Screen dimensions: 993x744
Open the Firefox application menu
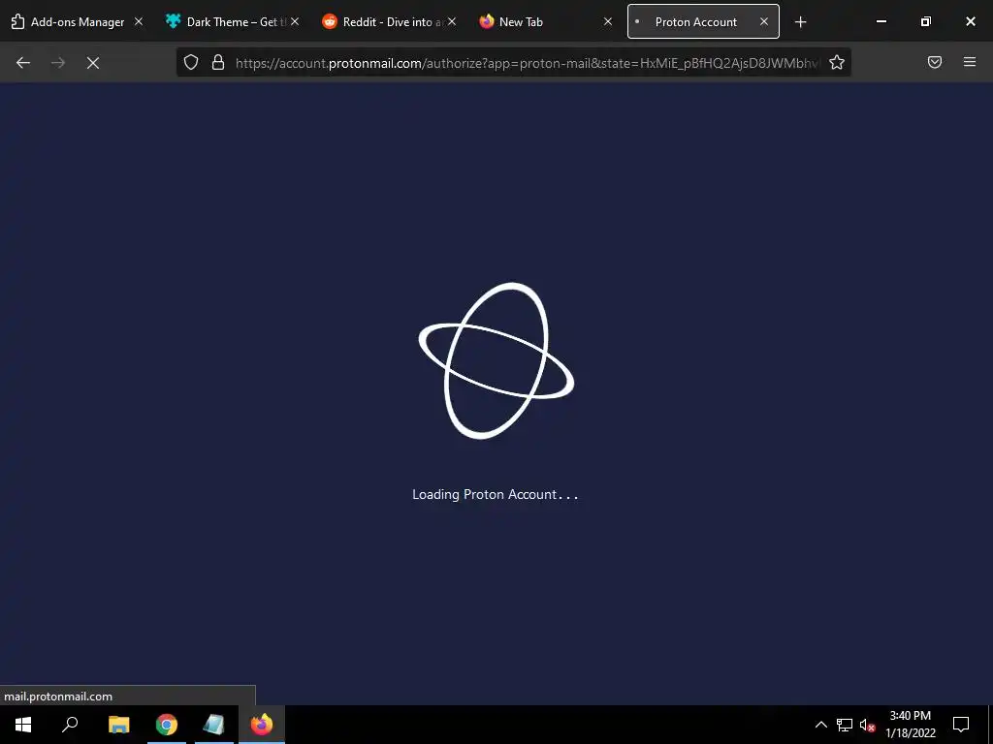coord(970,62)
